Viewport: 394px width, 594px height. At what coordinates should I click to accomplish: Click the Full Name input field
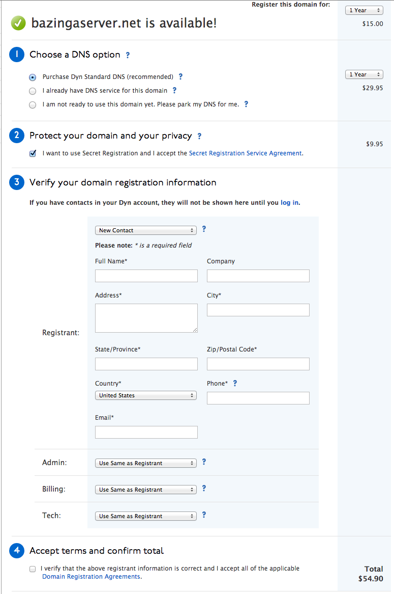(x=146, y=276)
